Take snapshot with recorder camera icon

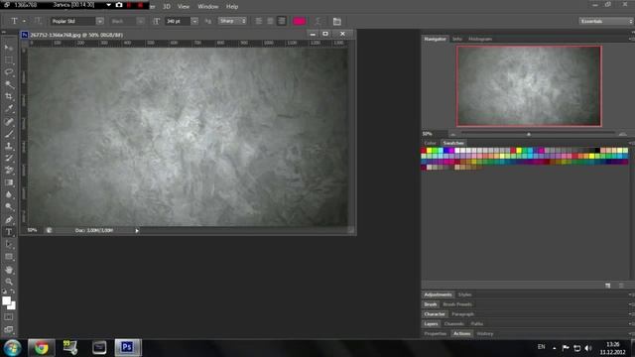pos(119,5)
